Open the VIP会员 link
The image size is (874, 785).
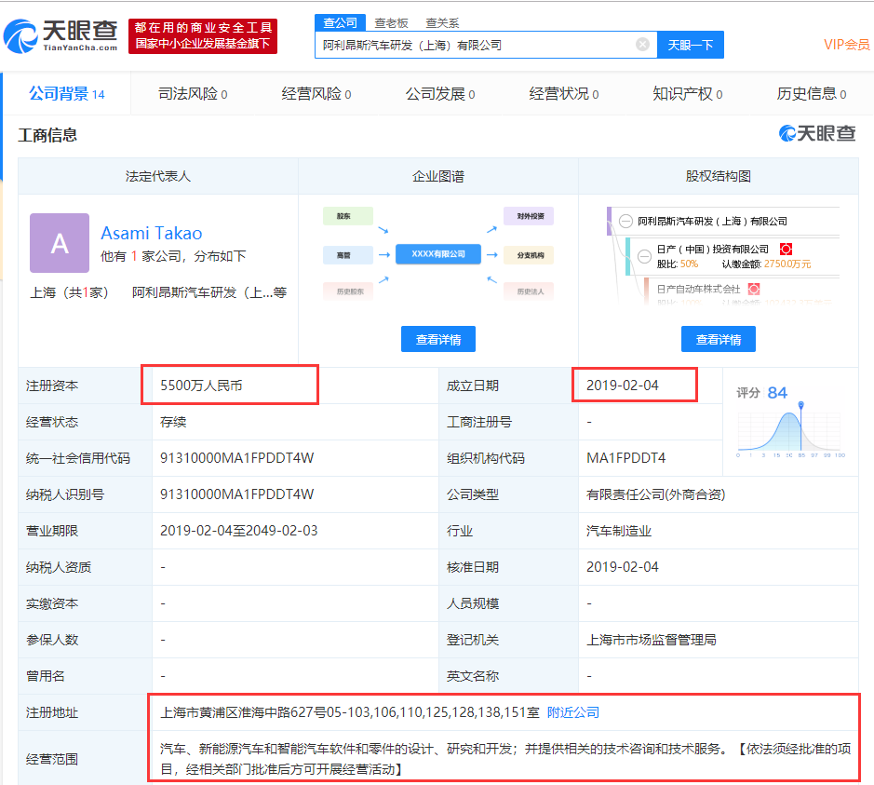(x=847, y=45)
